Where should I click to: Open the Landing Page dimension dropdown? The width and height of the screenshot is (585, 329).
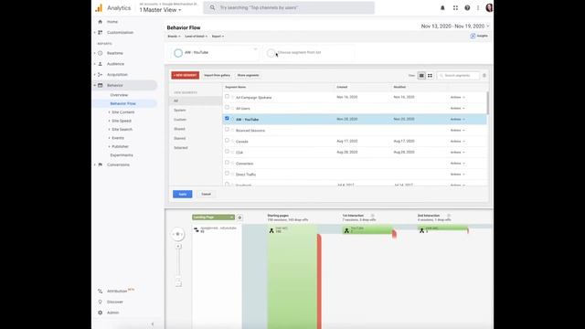[x=213, y=218]
